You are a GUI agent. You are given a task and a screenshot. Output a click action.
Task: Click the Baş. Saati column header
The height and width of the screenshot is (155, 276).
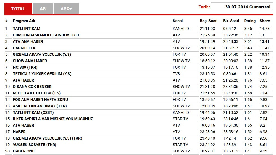click(x=208, y=21)
